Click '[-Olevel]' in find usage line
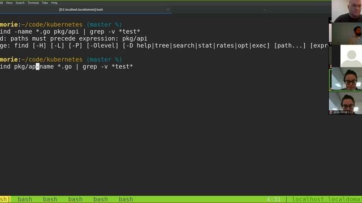The width and height of the screenshot is (362, 203). coord(102,46)
